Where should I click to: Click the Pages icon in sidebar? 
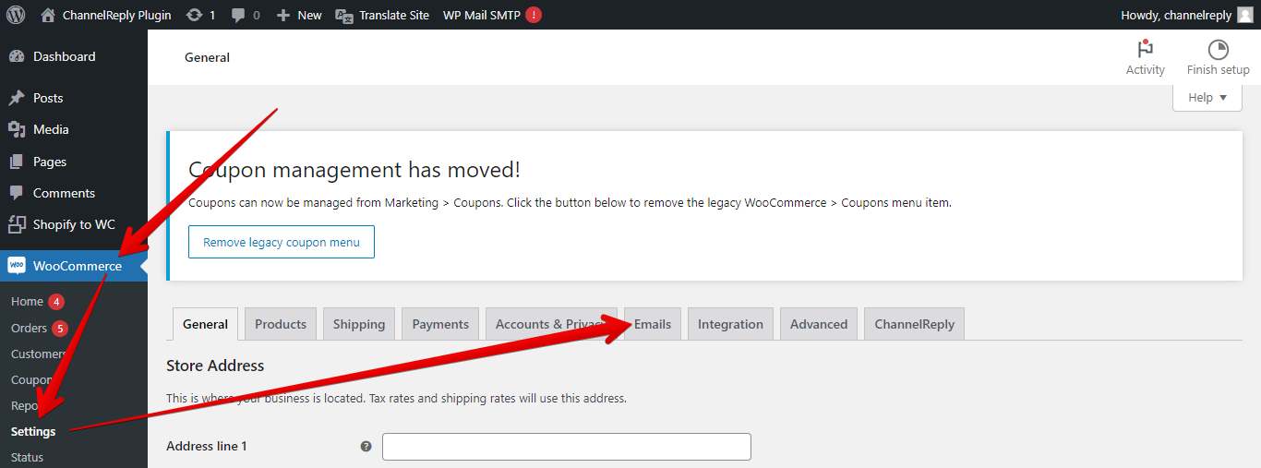point(17,162)
